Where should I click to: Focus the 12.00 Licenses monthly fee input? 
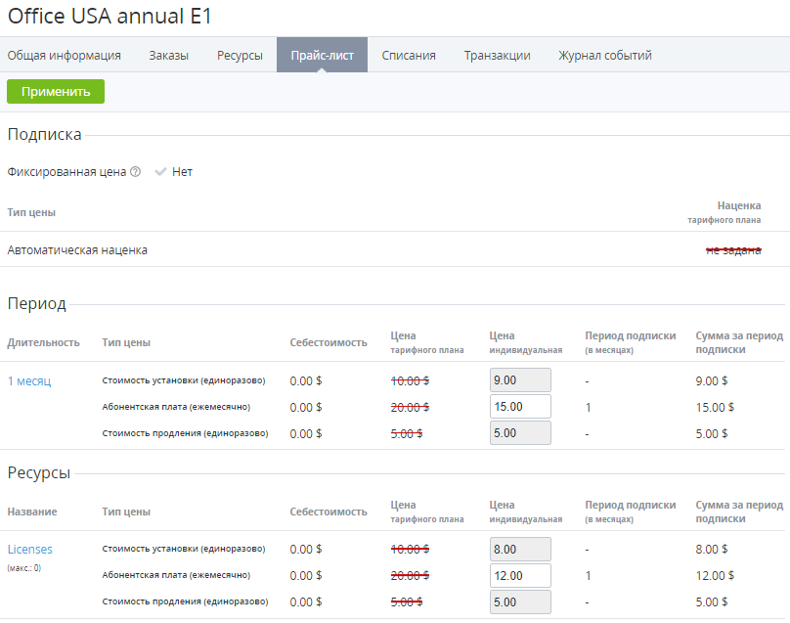click(x=519, y=576)
